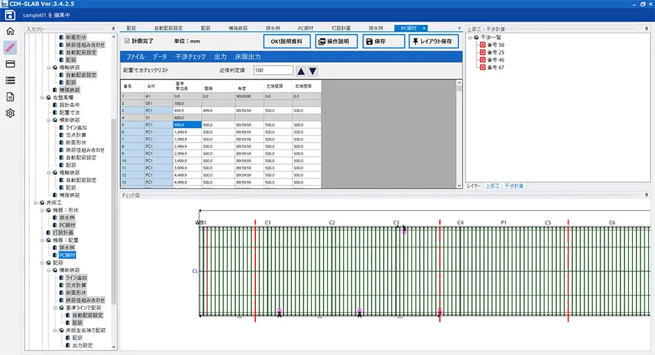
Task: Select the pink pencil edit icon
Action: coord(10,48)
